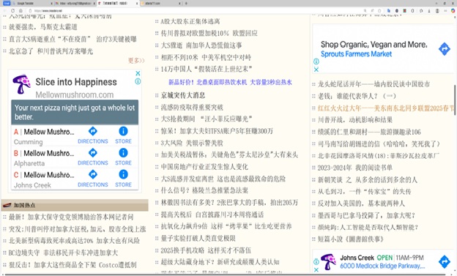
Task: Open headline 北京急了 和川普谈判方案曝光
Action: coord(51,51)
